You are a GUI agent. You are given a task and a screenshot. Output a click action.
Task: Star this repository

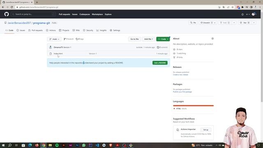point(245,23)
